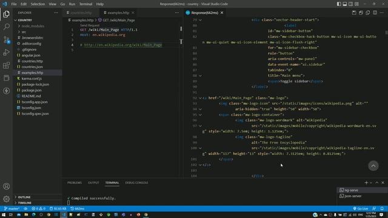Open angular.json in the explorer
Screen dimensions: 388x218
coord(37,55)
